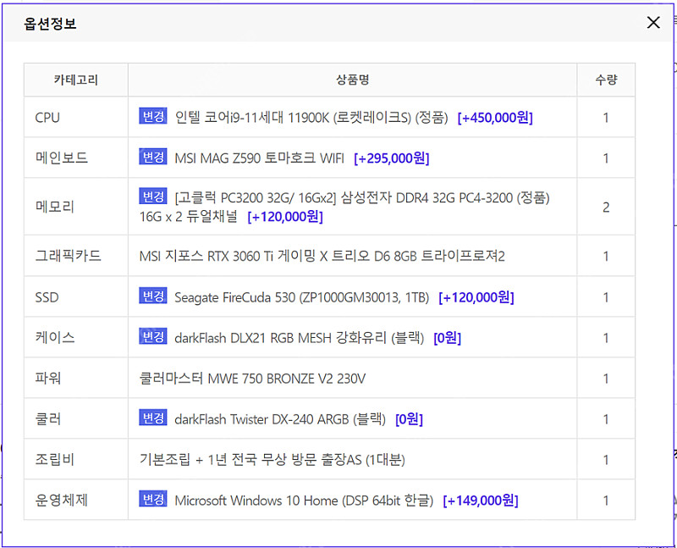Click the [+450,000원] price link for the CPU
Viewport: 677px width, 548px height.
(x=495, y=117)
